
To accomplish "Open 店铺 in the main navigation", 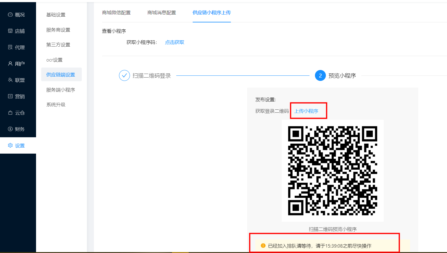I will click(18, 31).
